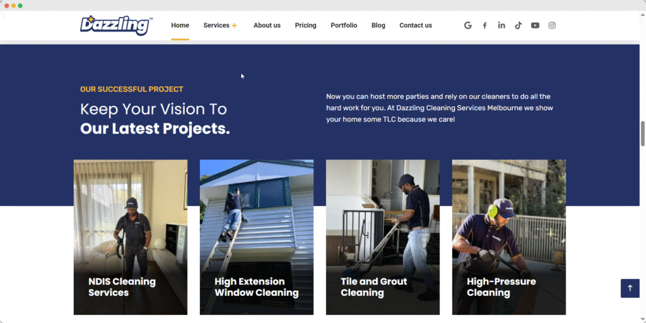Image resolution: width=646 pixels, height=323 pixels.
Task: Open the Portfolio menu item
Action: 344,25
